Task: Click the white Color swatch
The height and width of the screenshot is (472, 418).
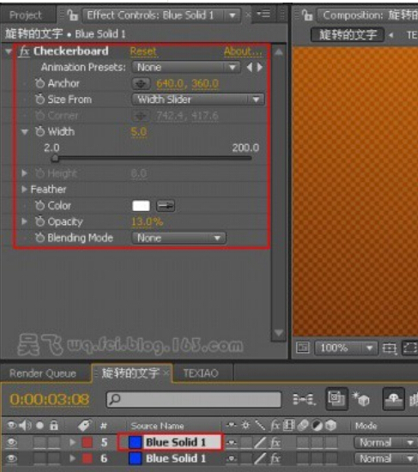Action: tap(141, 206)
